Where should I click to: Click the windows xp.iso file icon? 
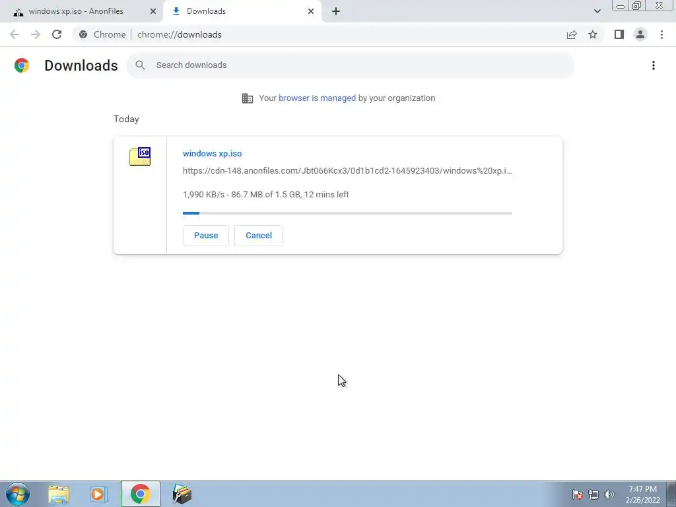pos(140,156)
